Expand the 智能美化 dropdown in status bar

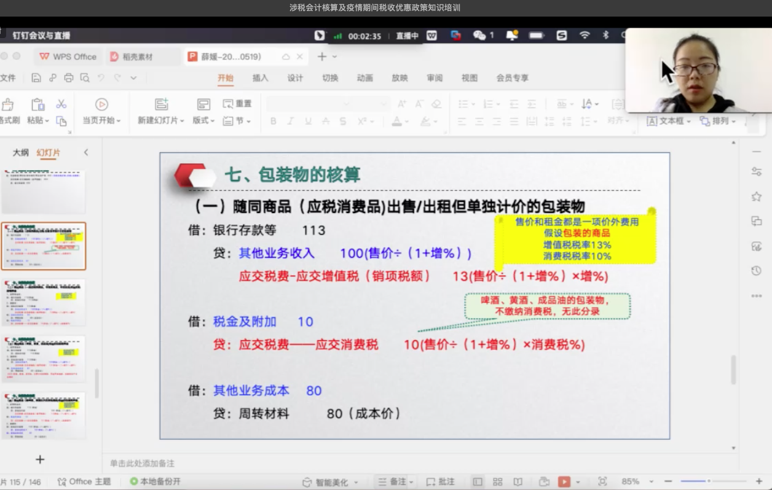[330, 482]
